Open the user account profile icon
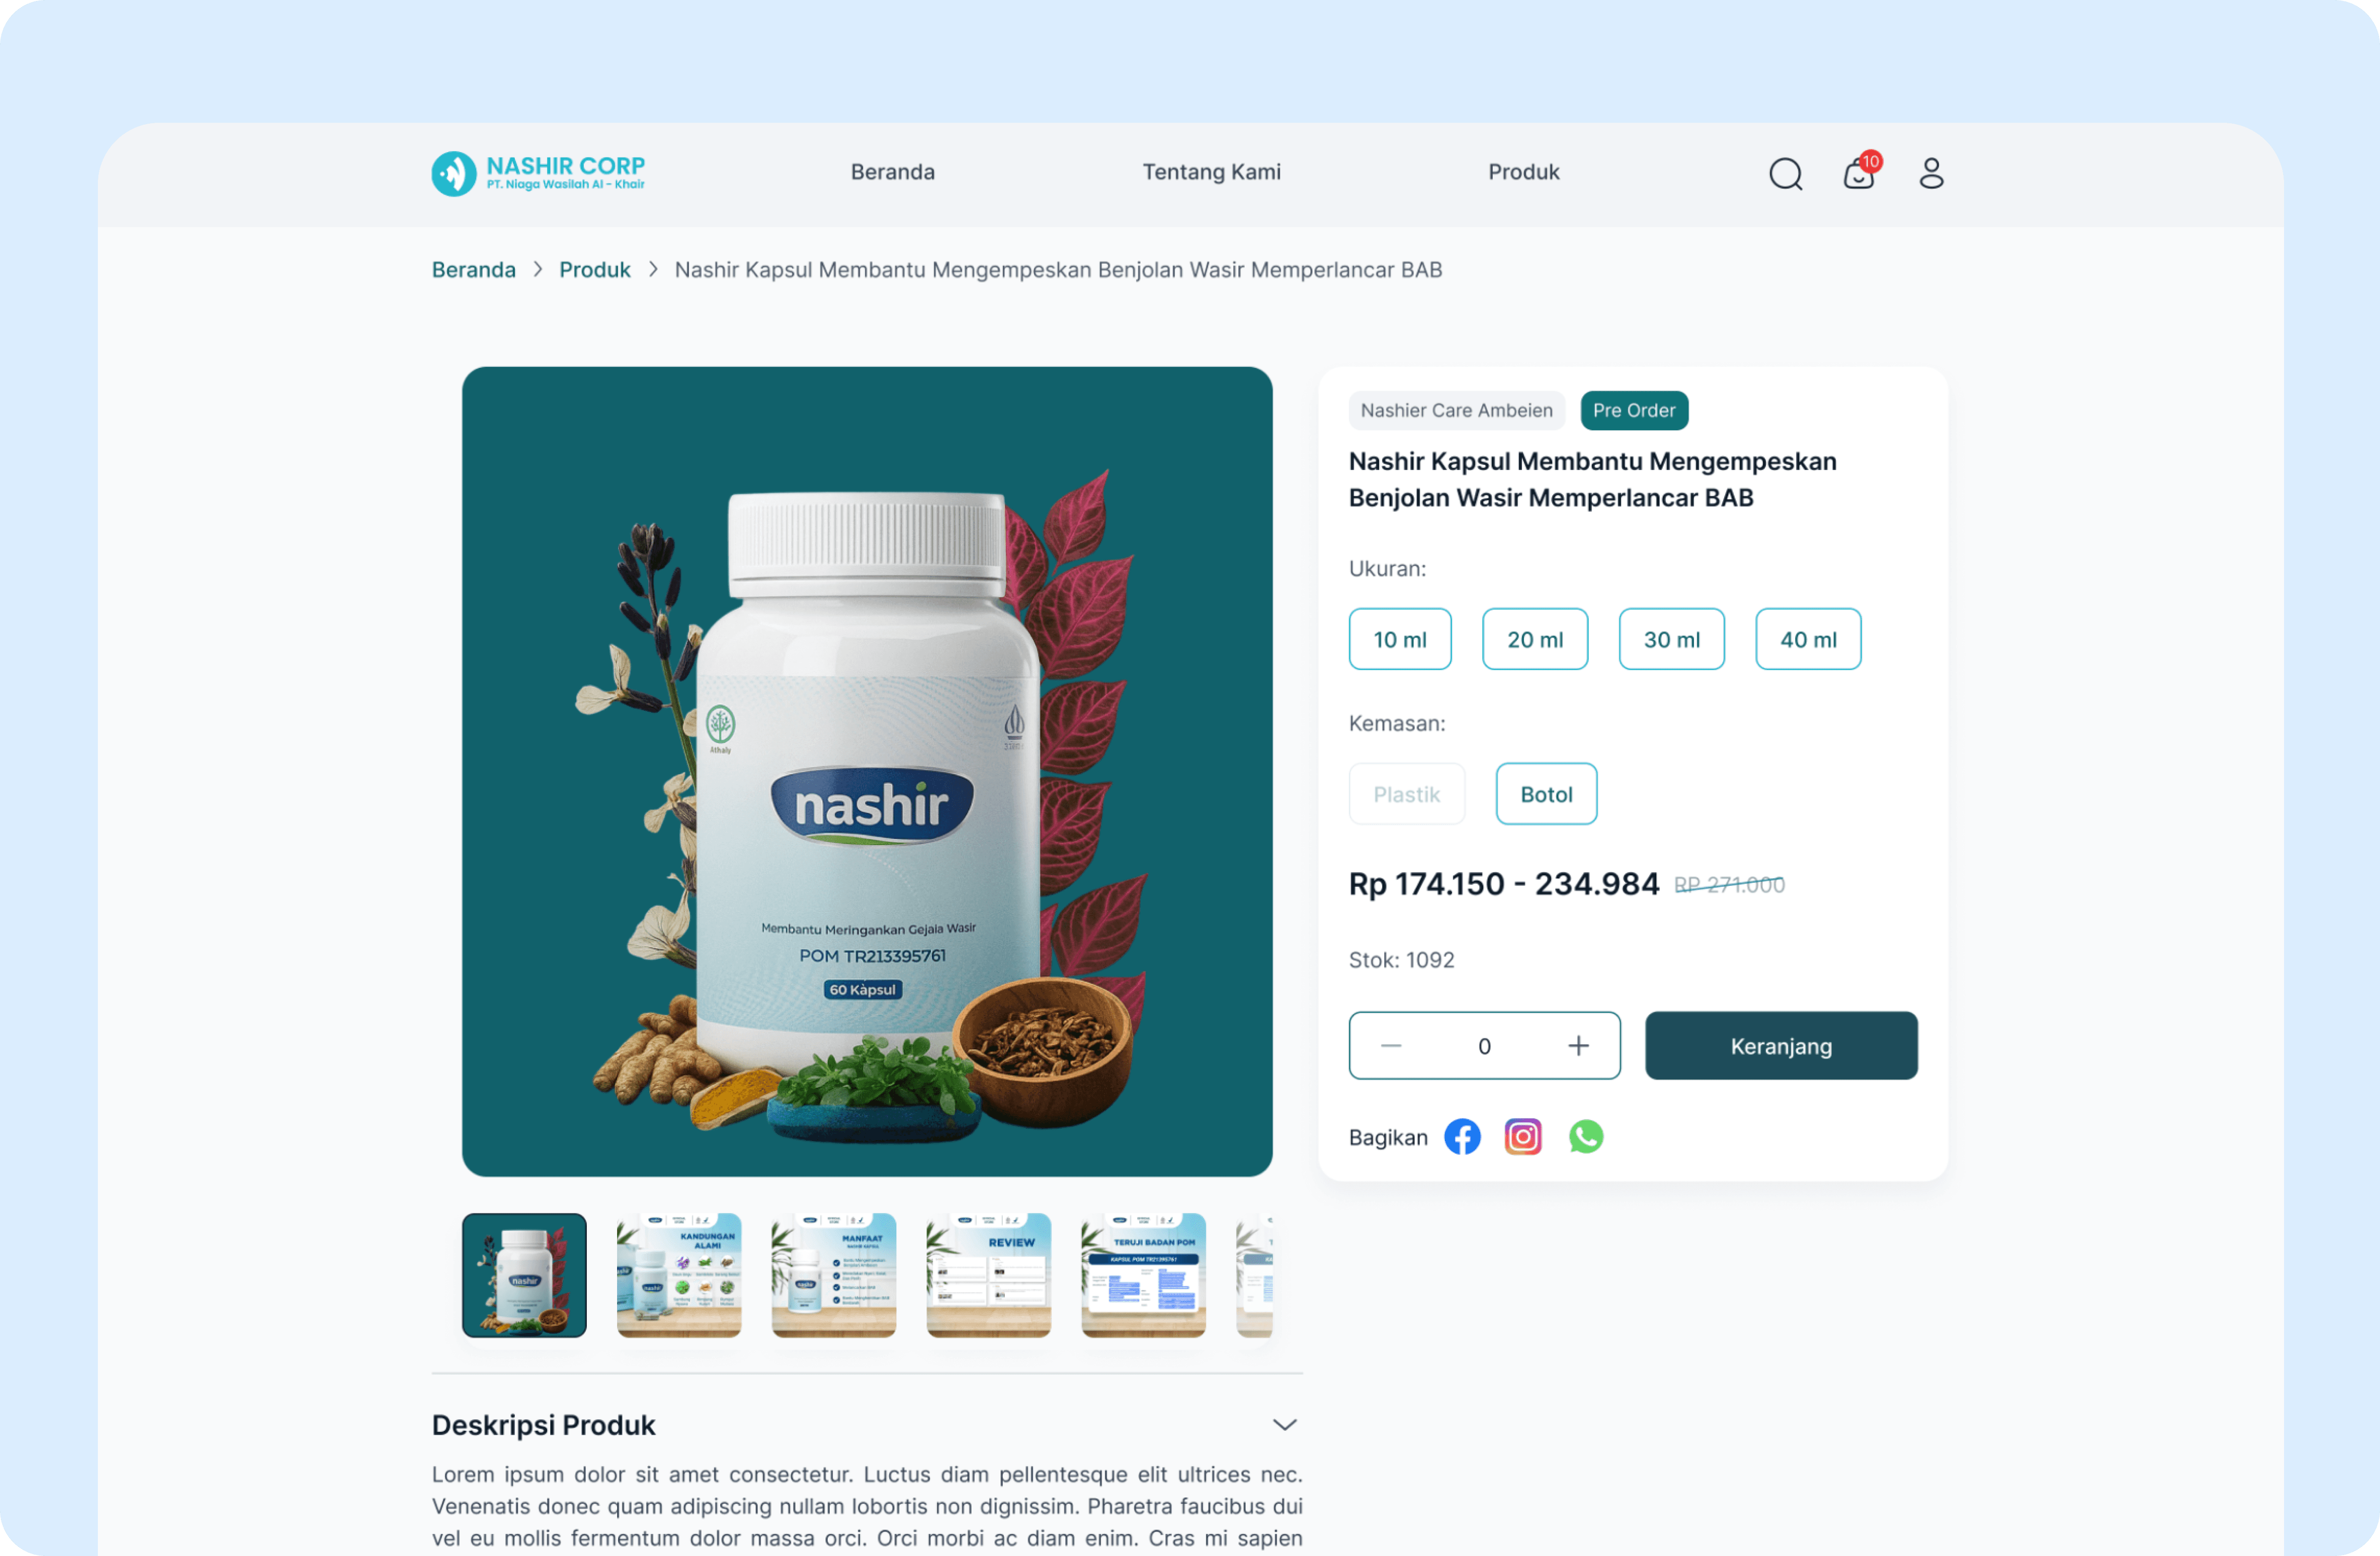This screenshot has height=1556, width=2380. pyautogui.click(x=1931, y=173)
